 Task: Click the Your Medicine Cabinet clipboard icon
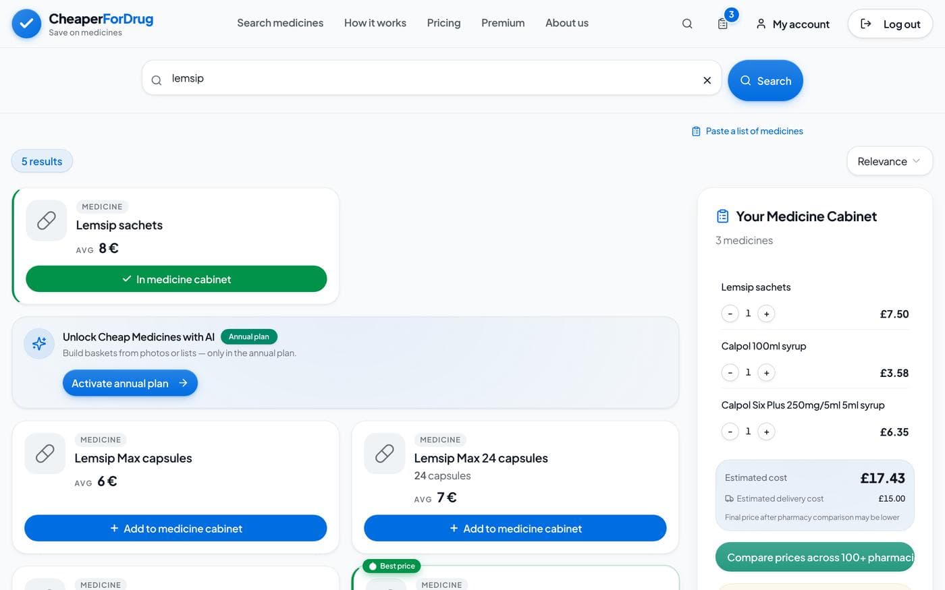point(722,216)
